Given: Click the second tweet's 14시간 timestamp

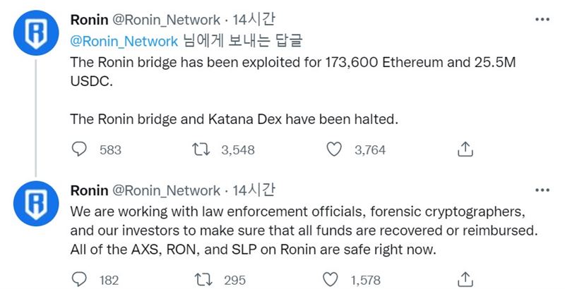Looking at the screenshot, I should [x=254, y=190].
